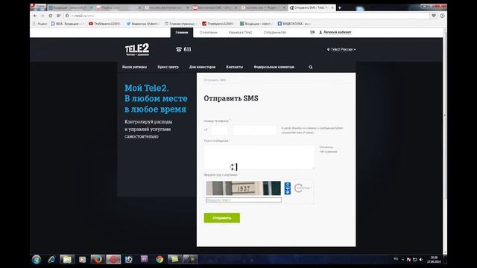Open the Главная site menu tab
477x268 pixels.
point(182,32)
